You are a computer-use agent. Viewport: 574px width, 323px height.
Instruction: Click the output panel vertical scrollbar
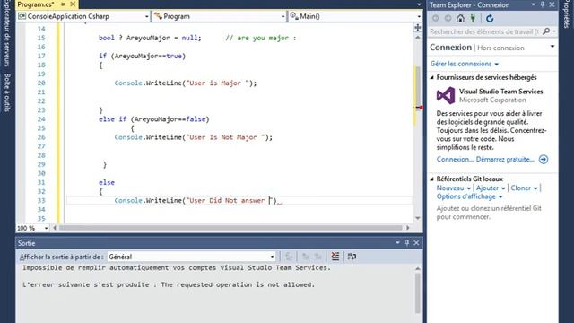pos(417,293)
